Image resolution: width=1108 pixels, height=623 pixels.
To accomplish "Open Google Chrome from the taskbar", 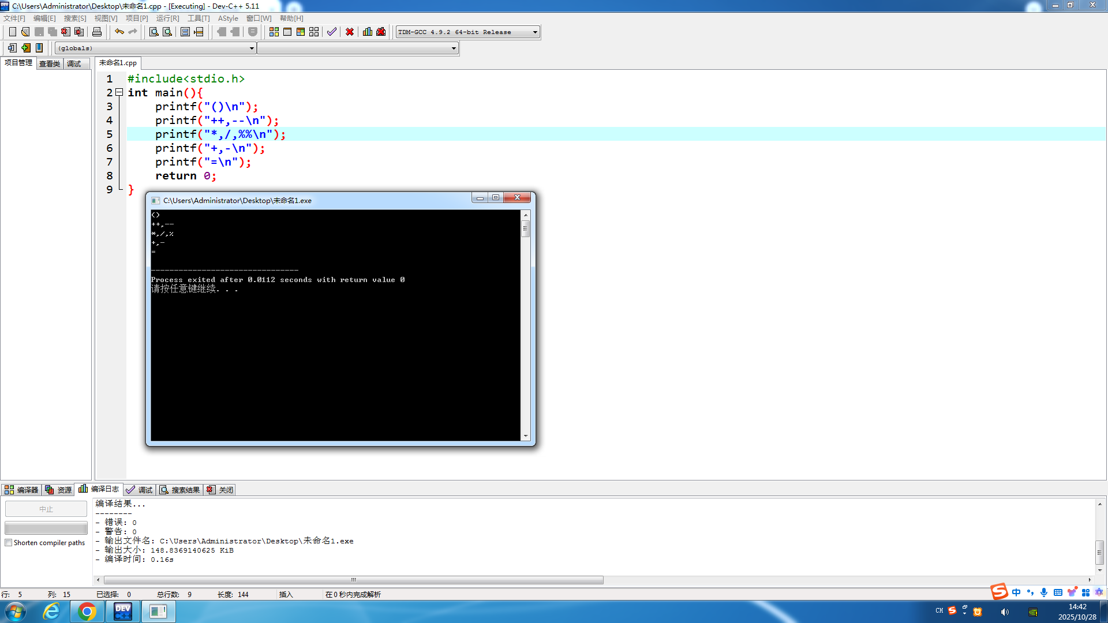I will click(x=87, y=611).
